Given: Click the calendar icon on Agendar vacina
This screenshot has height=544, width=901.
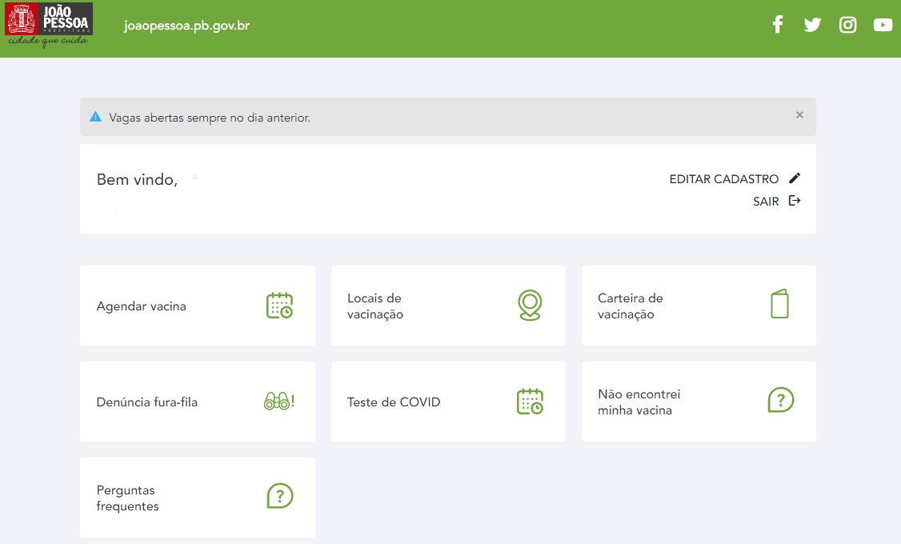Looking at the screenshot, I should [x=279, y=306].
